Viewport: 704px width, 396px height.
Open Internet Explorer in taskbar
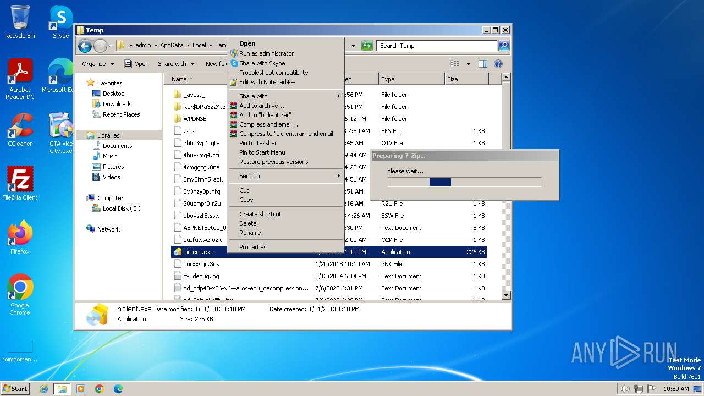43,389
